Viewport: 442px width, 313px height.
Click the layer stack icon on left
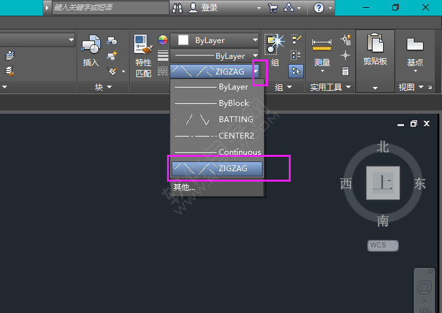point(10,56)
